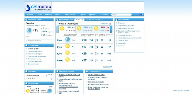Click the sun icon for 19.04 ЧТ
Screen dimensions: 192x94
[x=62, y=29]
